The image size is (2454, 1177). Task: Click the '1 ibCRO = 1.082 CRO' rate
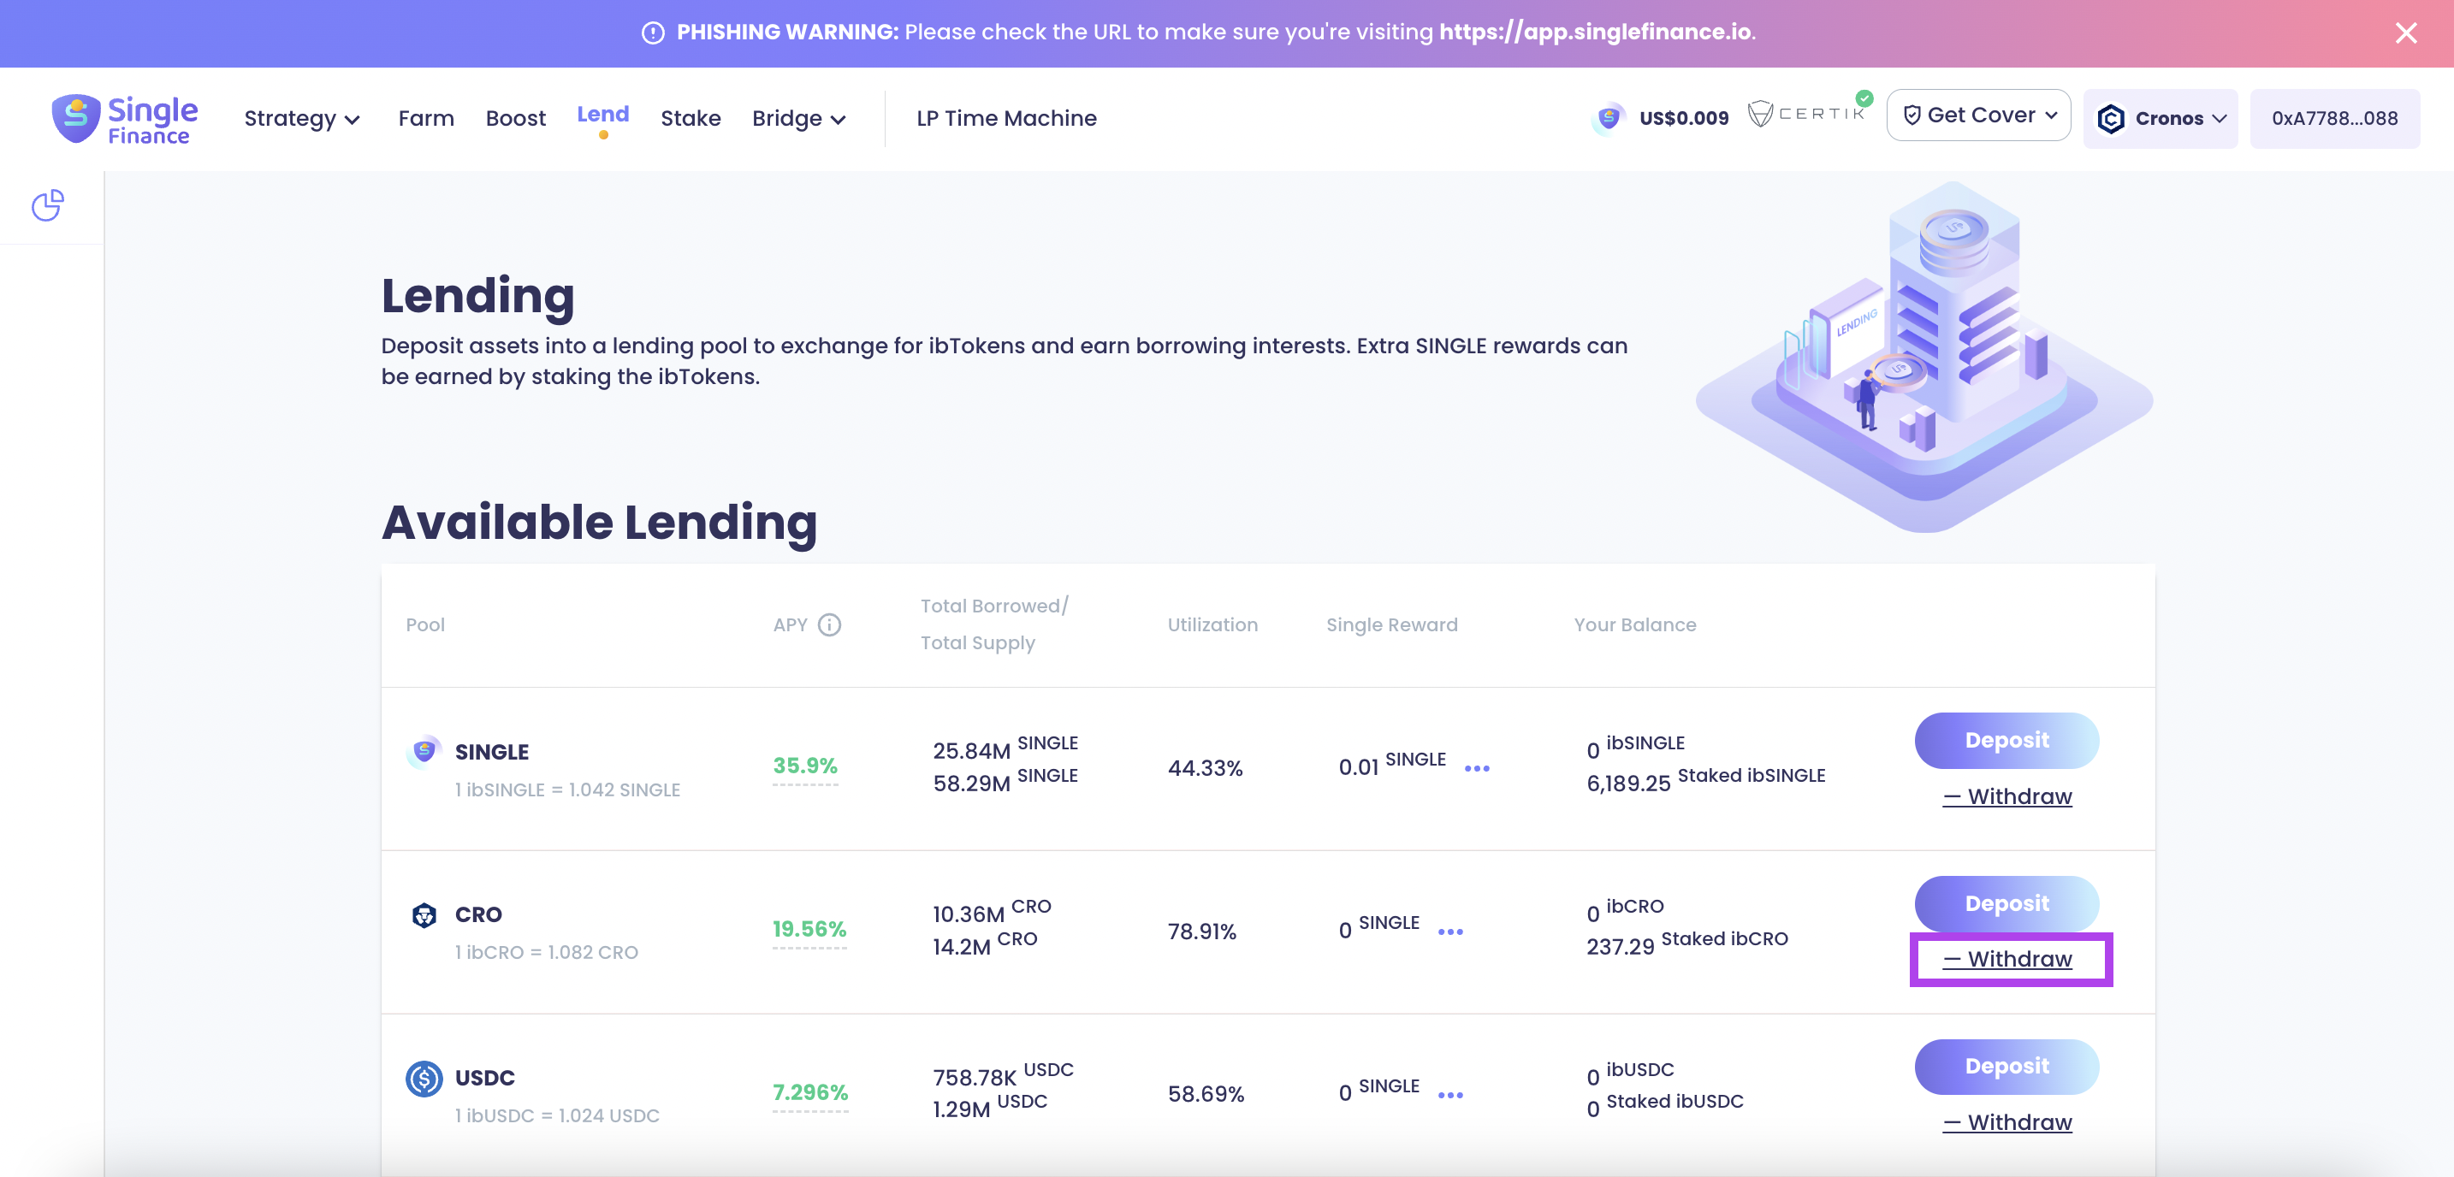pos(546,952)
